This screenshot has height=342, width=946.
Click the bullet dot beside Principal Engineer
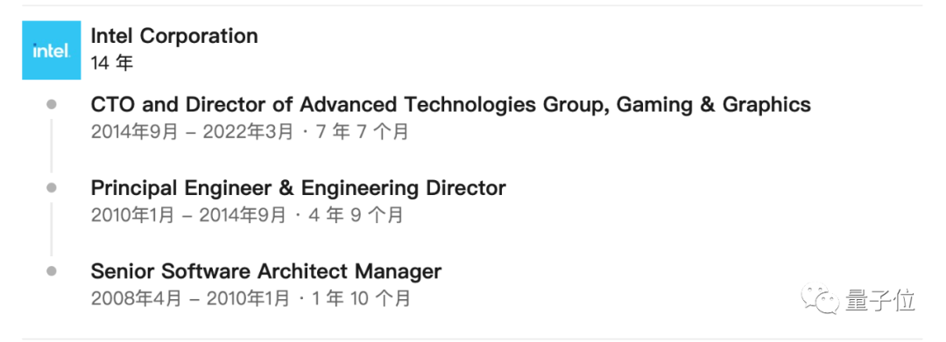pyautogui.click(x=52, y=188)
